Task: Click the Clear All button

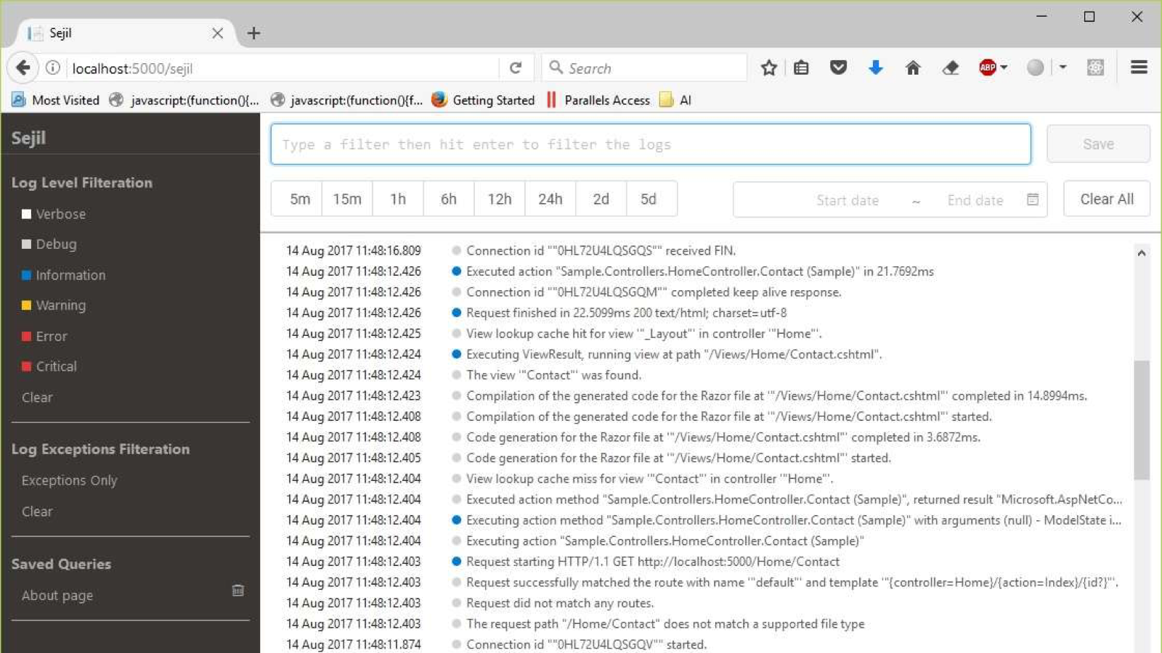Action: click(1106, 199)
